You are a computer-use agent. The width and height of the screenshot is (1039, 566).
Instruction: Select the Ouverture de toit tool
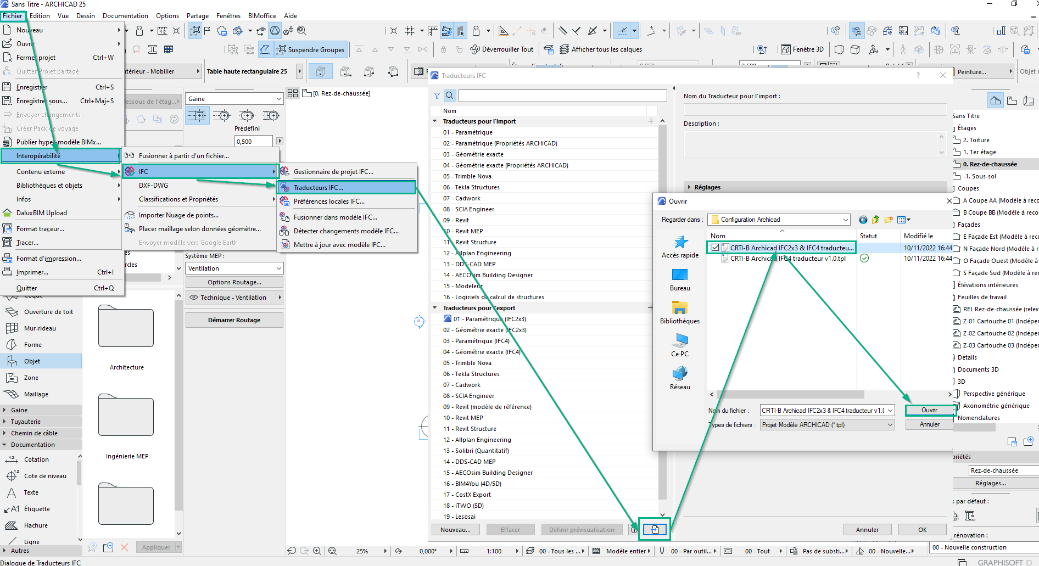point(48,312)
